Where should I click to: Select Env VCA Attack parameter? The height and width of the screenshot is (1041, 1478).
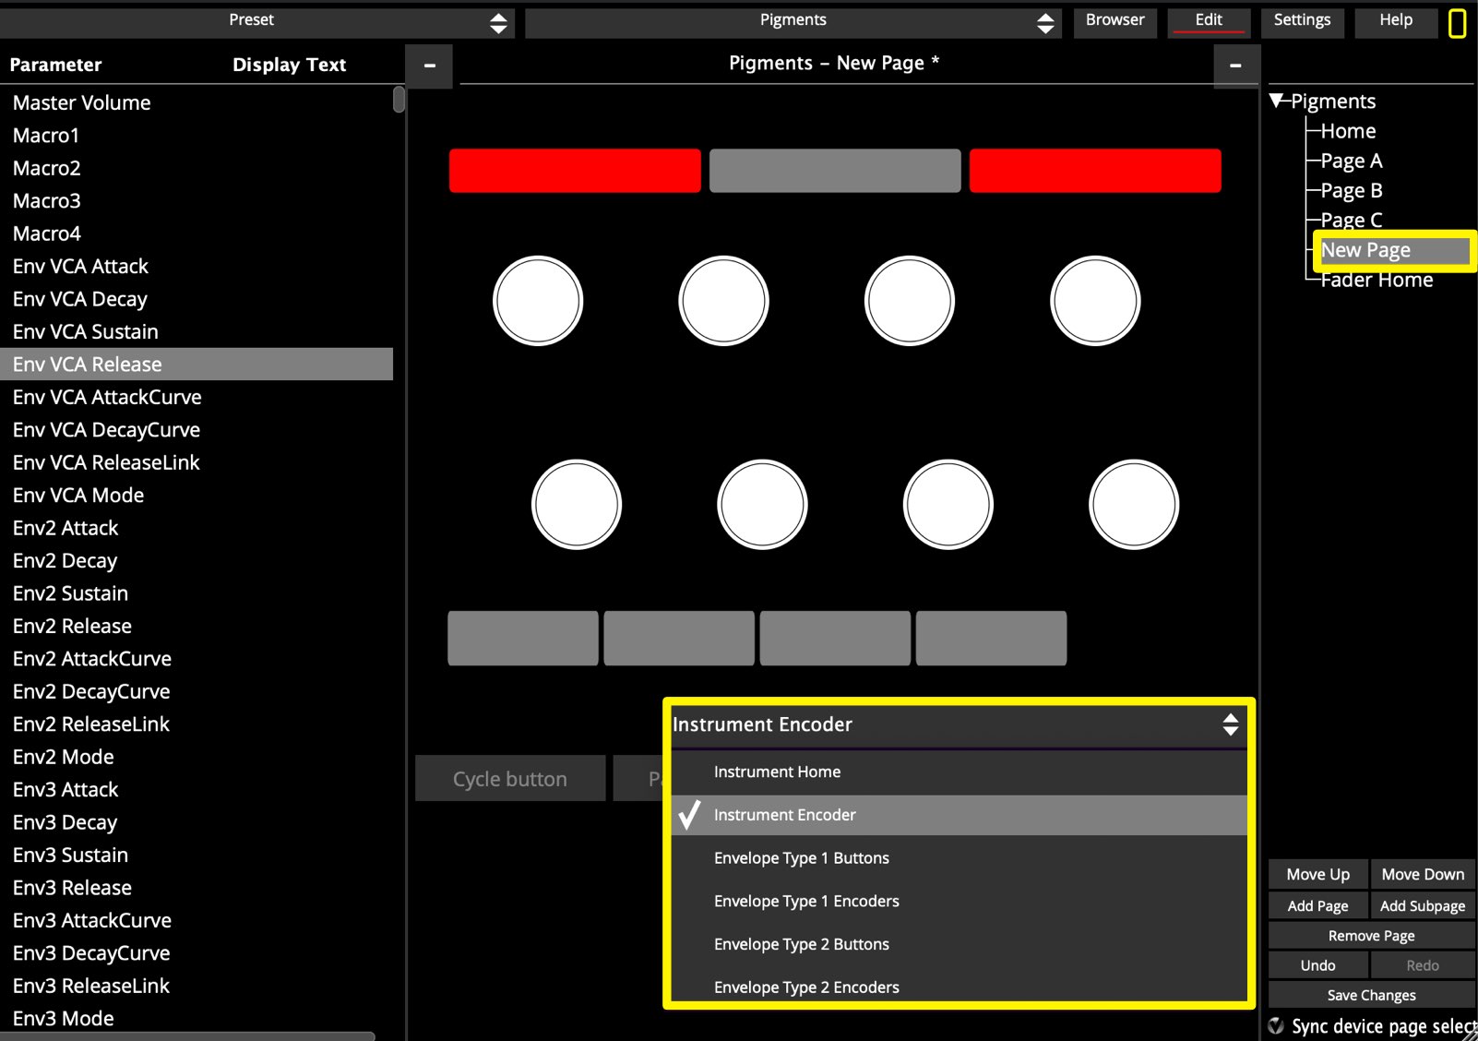point(197,267)
